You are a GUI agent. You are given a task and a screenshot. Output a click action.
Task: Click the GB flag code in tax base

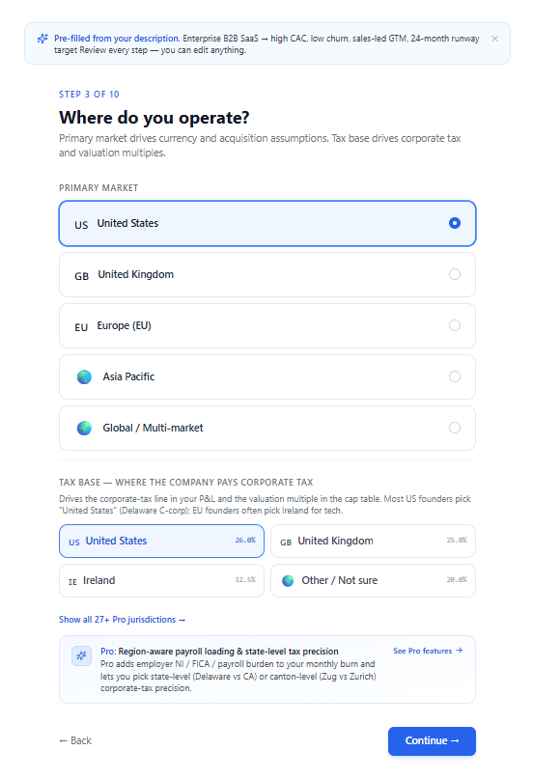[x=286, y=543]
